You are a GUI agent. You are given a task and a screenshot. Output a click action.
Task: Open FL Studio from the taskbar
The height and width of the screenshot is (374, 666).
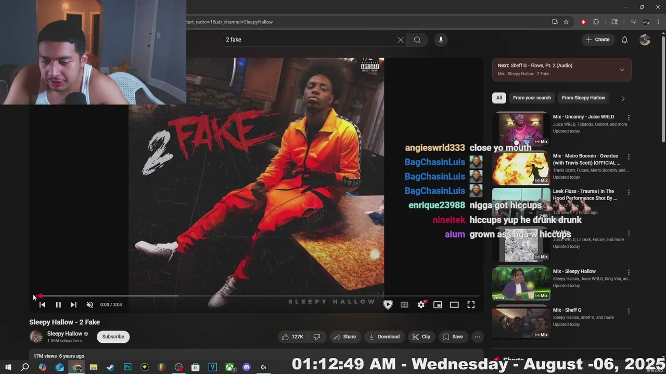click(161, 367)
